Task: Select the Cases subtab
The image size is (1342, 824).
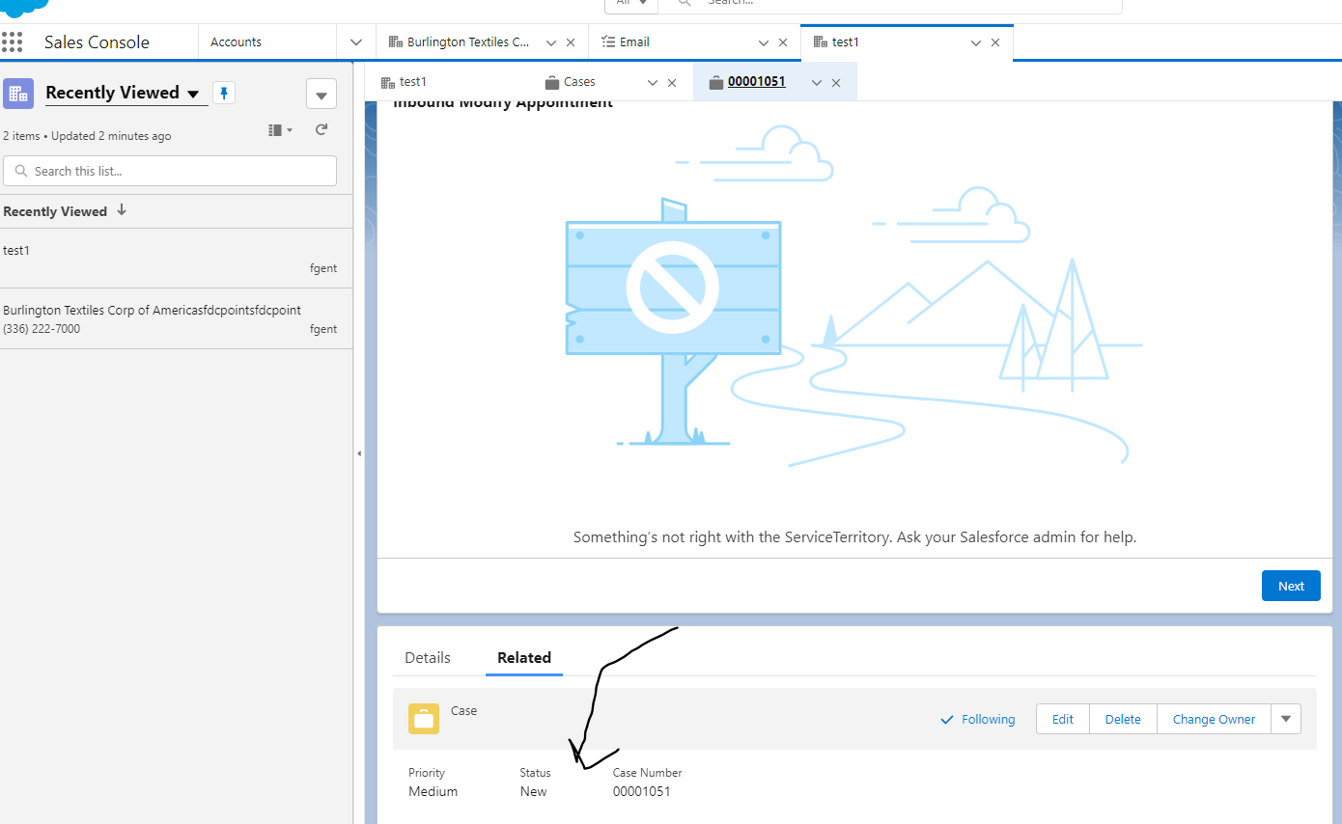Action: [x=579, y=82]
